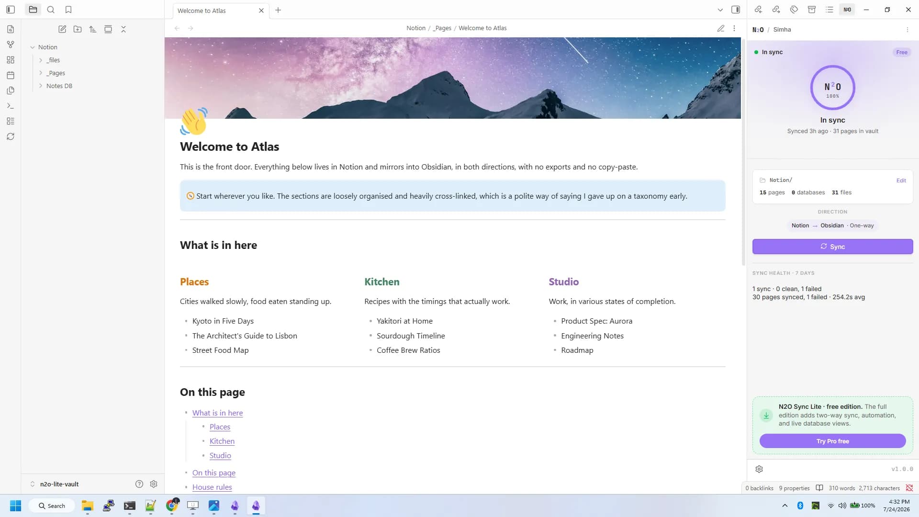Viewport: 919px width, 517px height.
Task: Click the note's vertical scrollbar
Action: coord(743,152)
